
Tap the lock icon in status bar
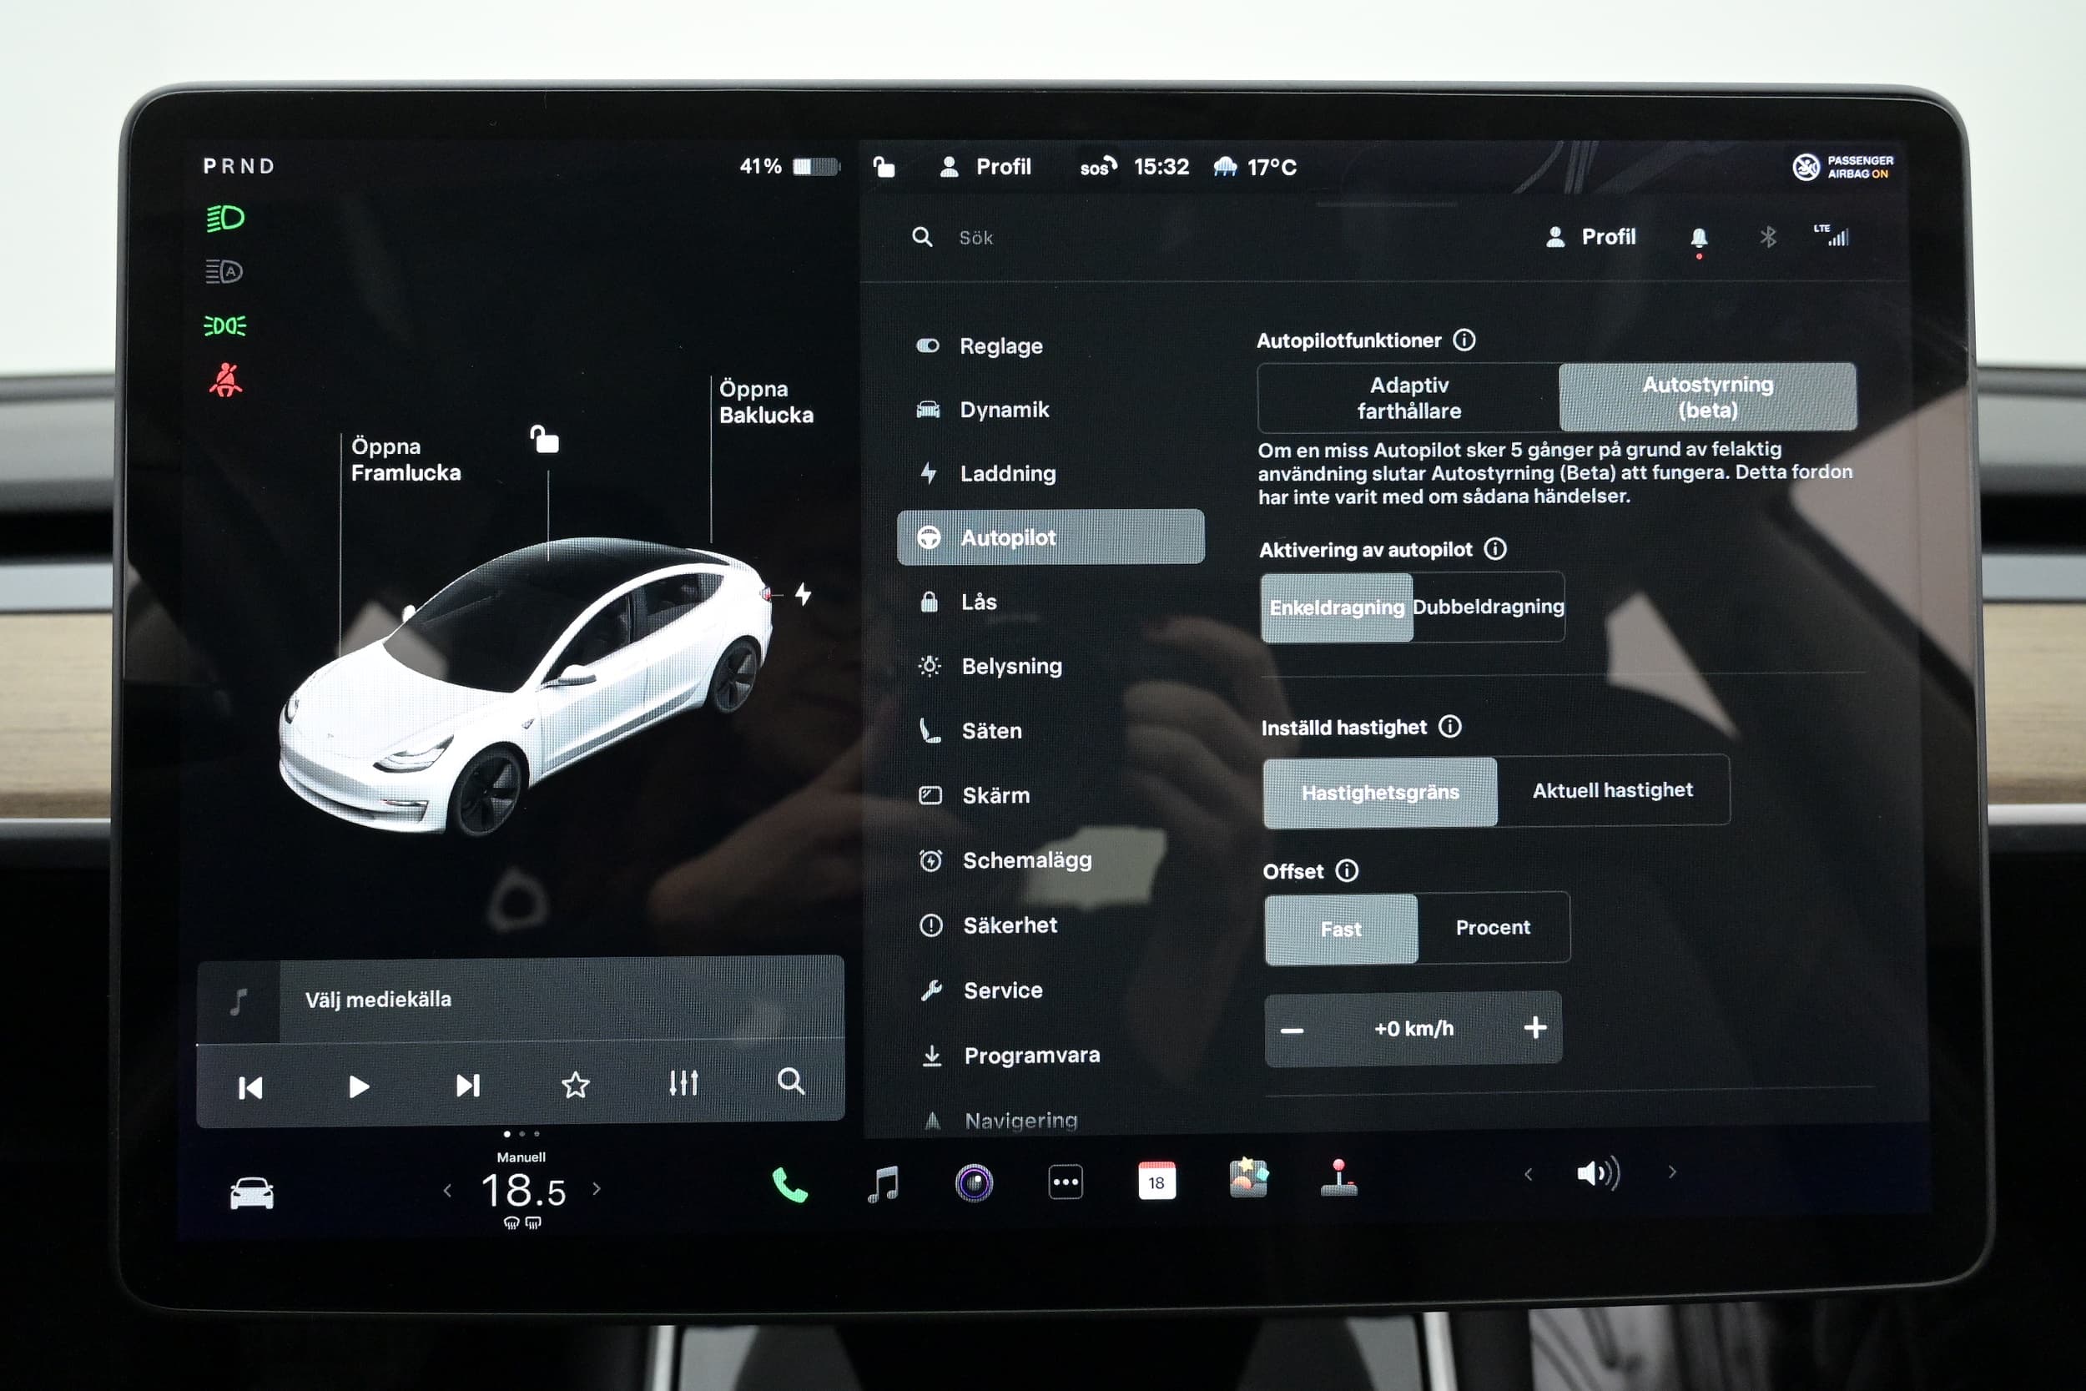[884, 167]
